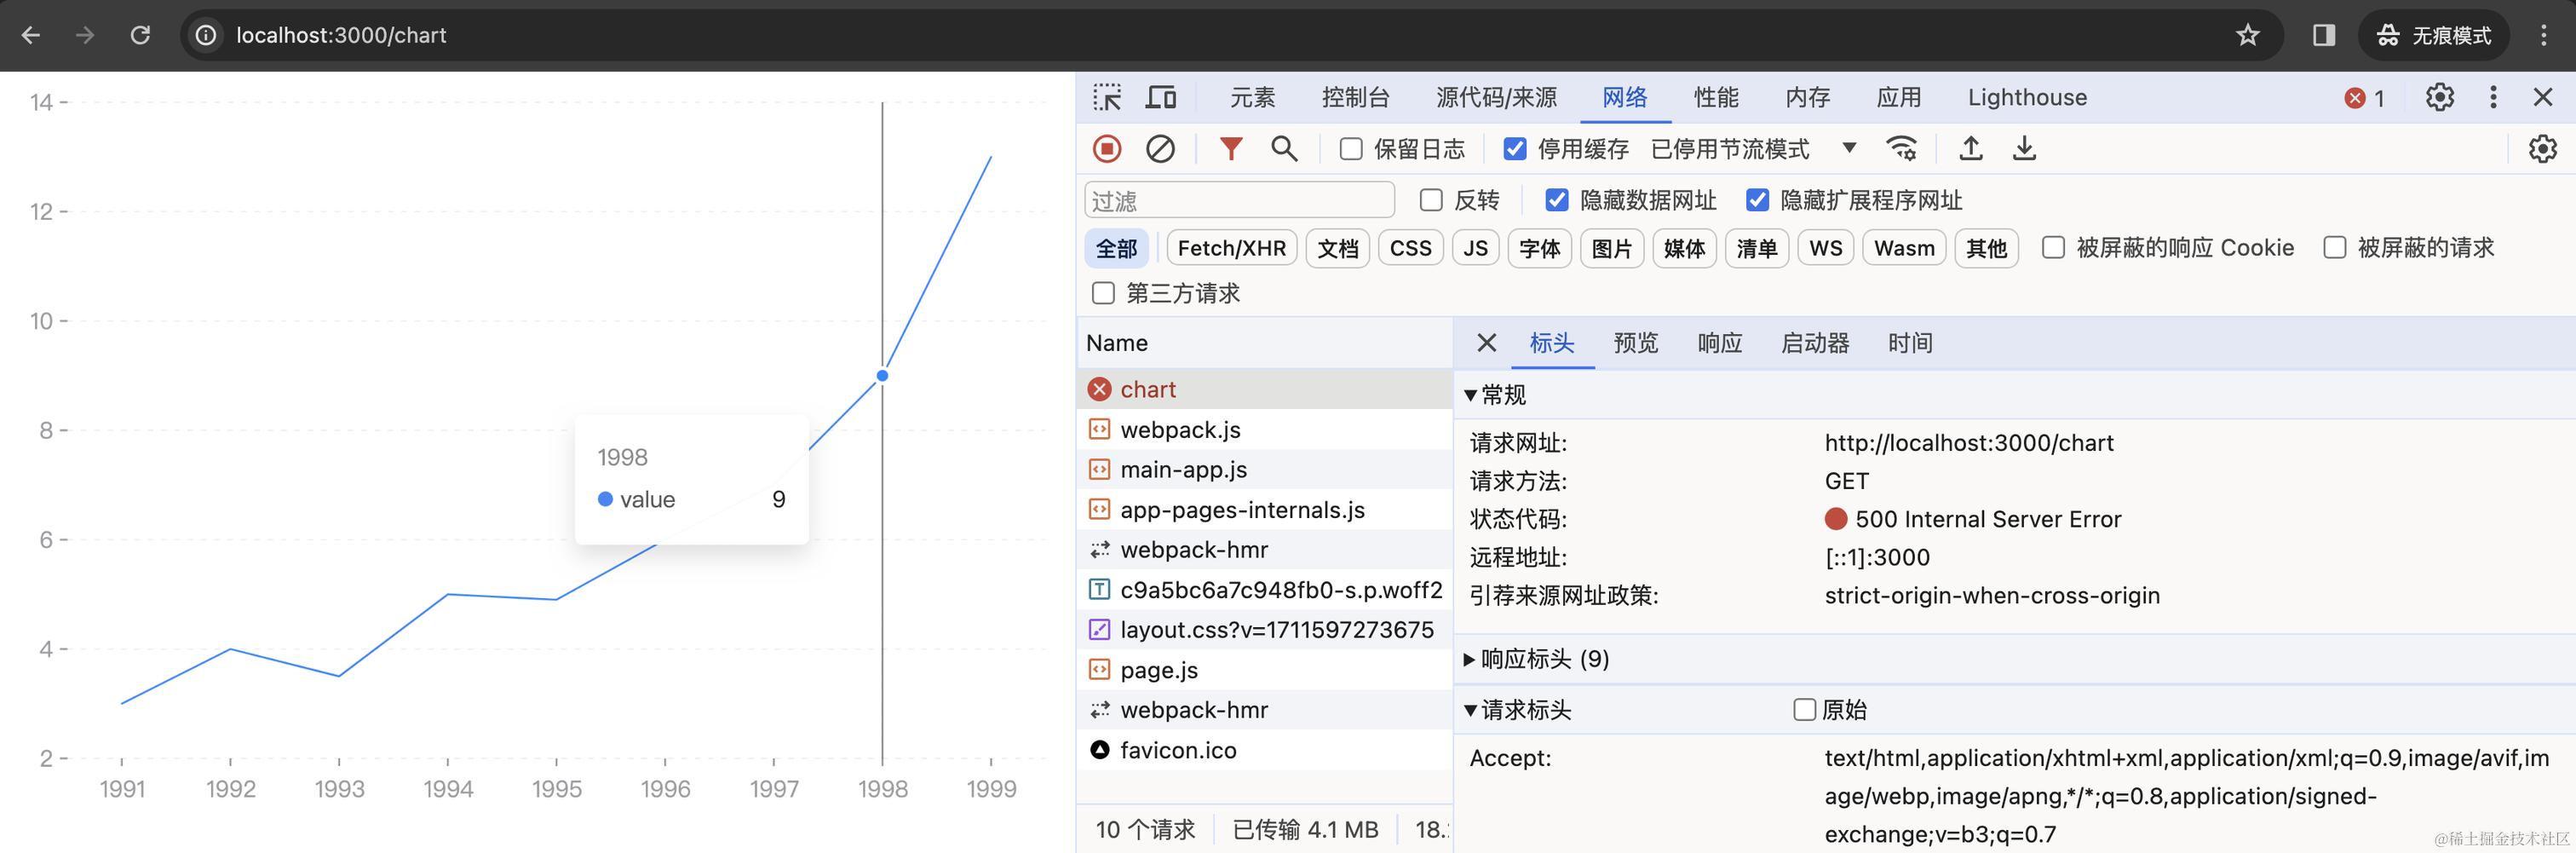Tick the 反转 checkbox
This screenshot has width=2576, height=853.
tap(1431, 200)
